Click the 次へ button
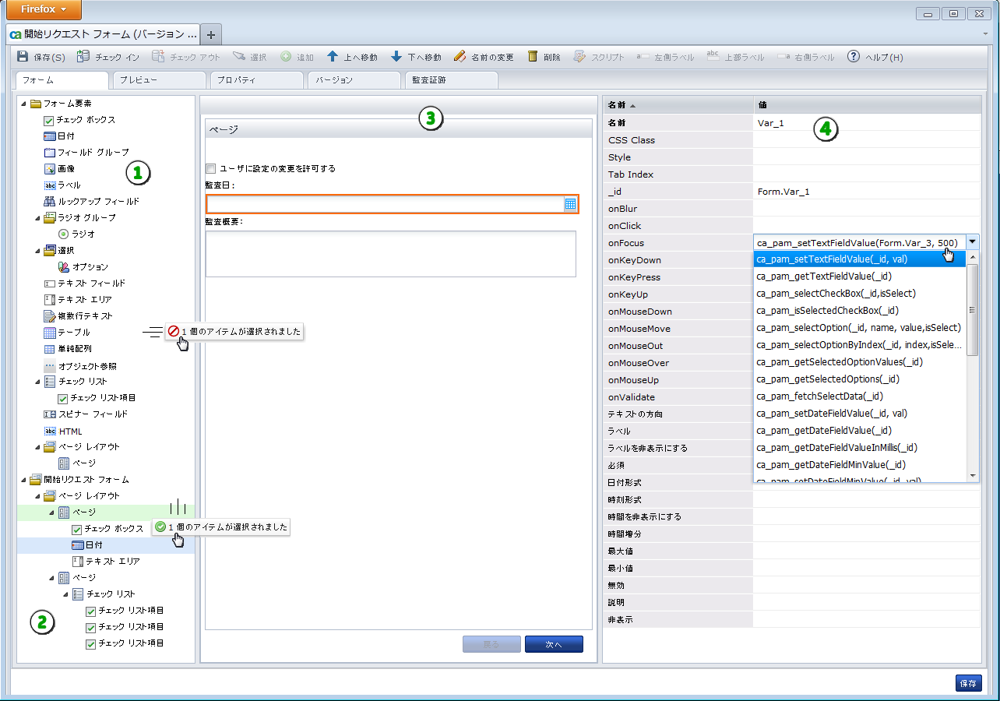 (554, 644)
